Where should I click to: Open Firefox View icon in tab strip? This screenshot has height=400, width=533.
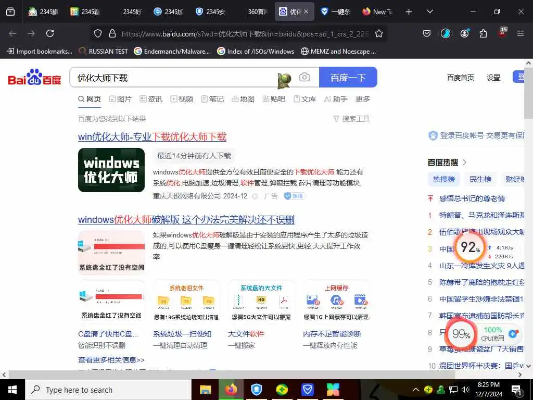(10, 11)
